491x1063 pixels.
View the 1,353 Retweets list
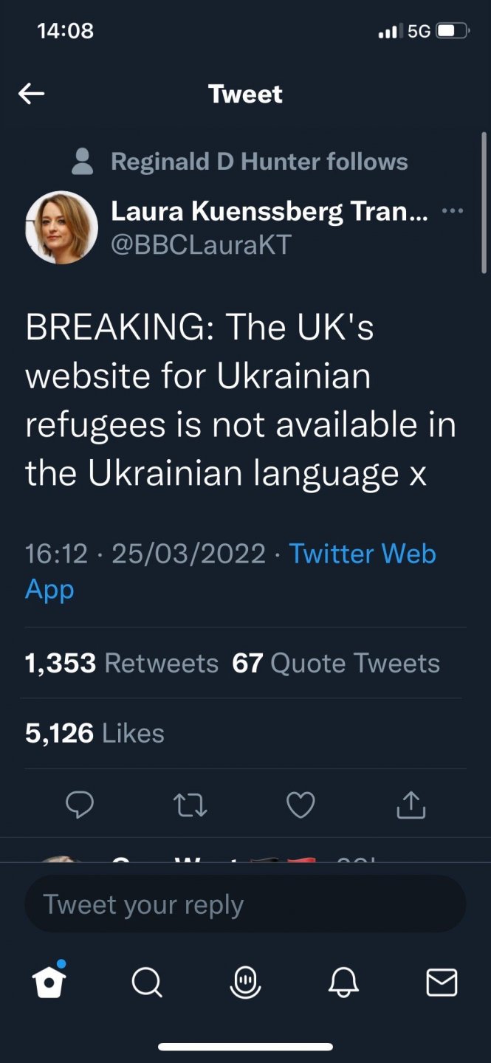tap(122, 663)
